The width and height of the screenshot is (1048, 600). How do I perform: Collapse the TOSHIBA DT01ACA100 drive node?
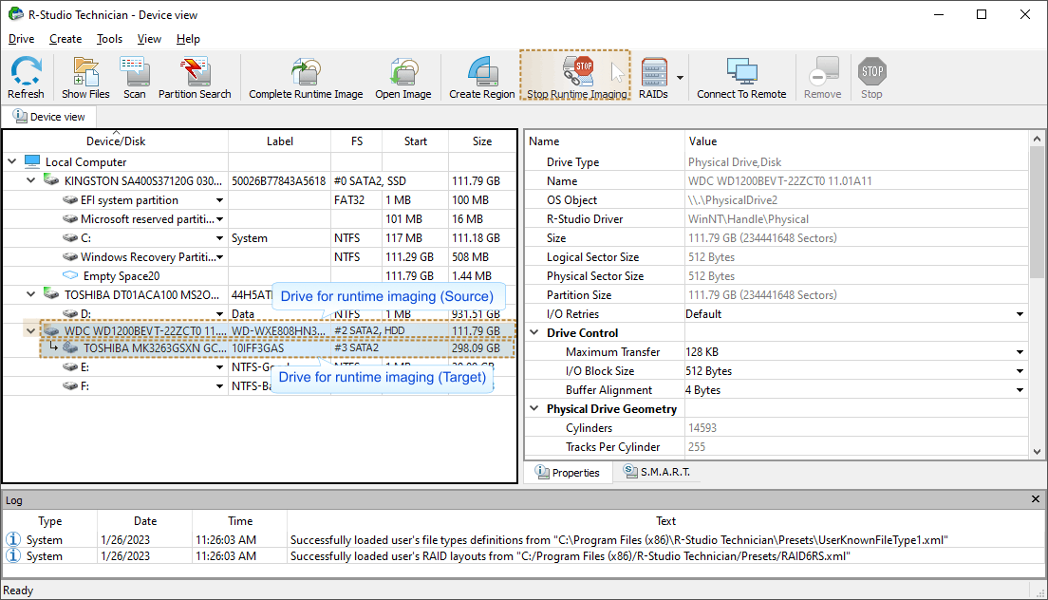point(30,294)
